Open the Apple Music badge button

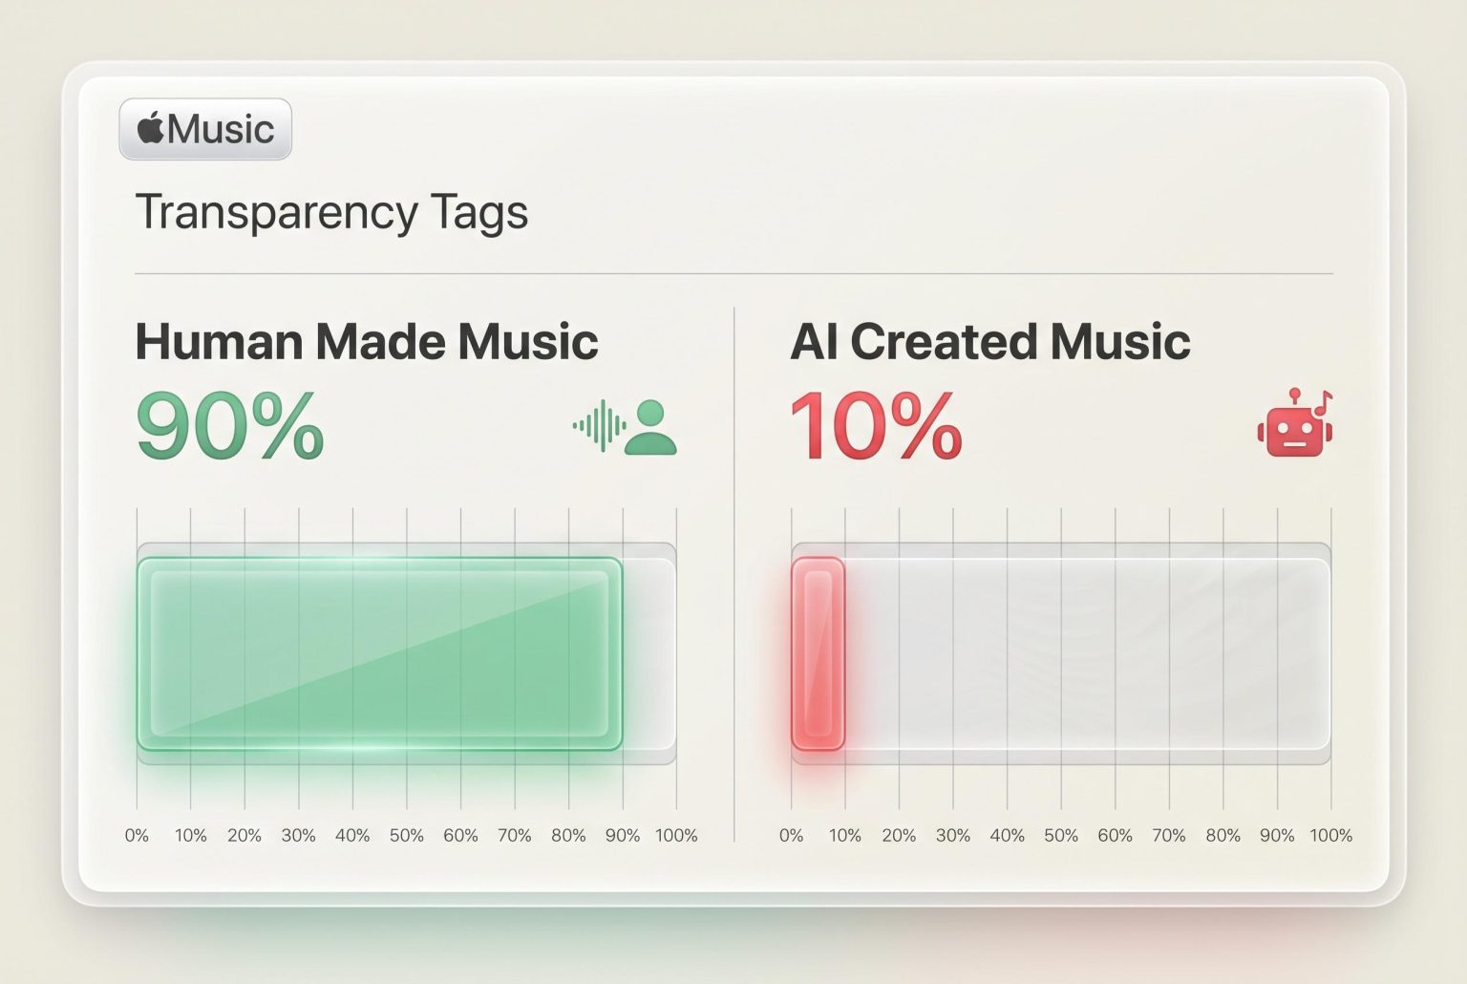pyautogui.click(x=205, y=129)
